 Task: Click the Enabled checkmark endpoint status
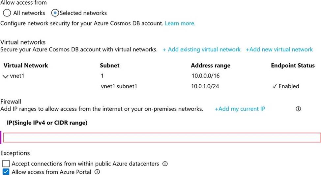(x=286, y=86)
